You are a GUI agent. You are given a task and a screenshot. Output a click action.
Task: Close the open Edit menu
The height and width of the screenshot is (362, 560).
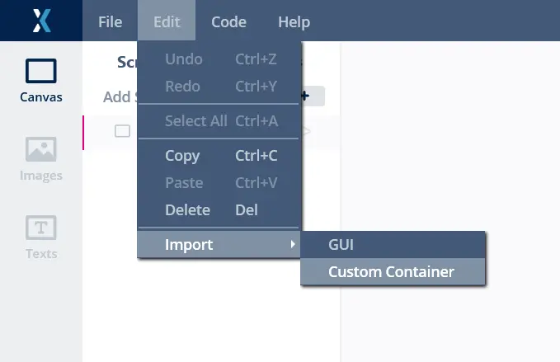coord(167,22)
